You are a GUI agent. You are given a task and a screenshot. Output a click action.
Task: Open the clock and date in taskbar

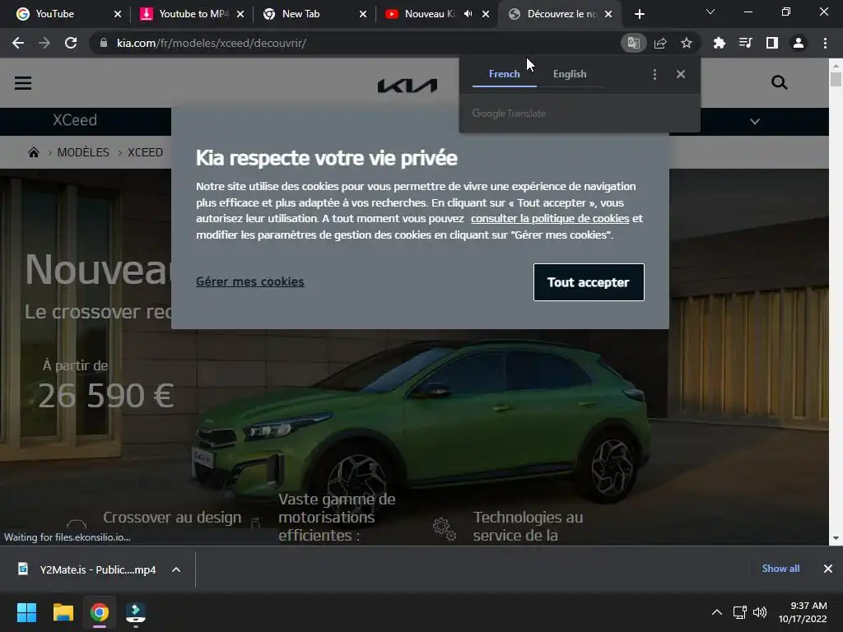[x=803, y=612]
